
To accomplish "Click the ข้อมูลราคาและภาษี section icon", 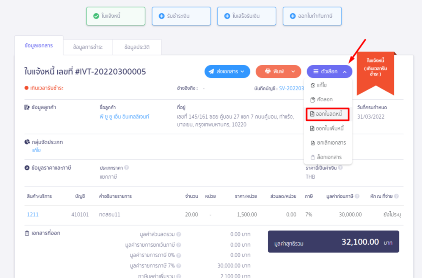I will (27, 168).
